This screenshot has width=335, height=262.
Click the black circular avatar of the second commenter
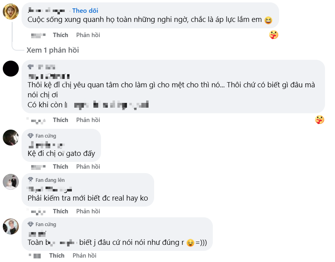click(x=11, y=69)
